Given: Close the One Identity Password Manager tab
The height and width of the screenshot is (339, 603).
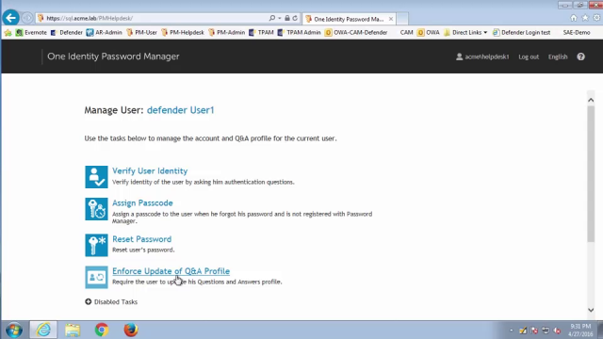Looking at the screenshot, I should click(x=391, y=19).
